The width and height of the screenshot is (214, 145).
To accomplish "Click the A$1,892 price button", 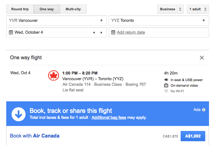I will click(193, 136).
